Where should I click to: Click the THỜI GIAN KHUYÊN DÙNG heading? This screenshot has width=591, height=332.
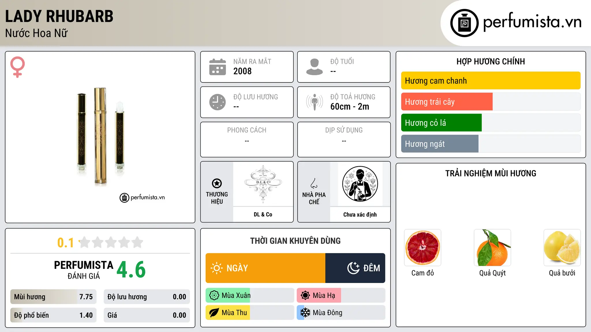(x=295, y=241)
